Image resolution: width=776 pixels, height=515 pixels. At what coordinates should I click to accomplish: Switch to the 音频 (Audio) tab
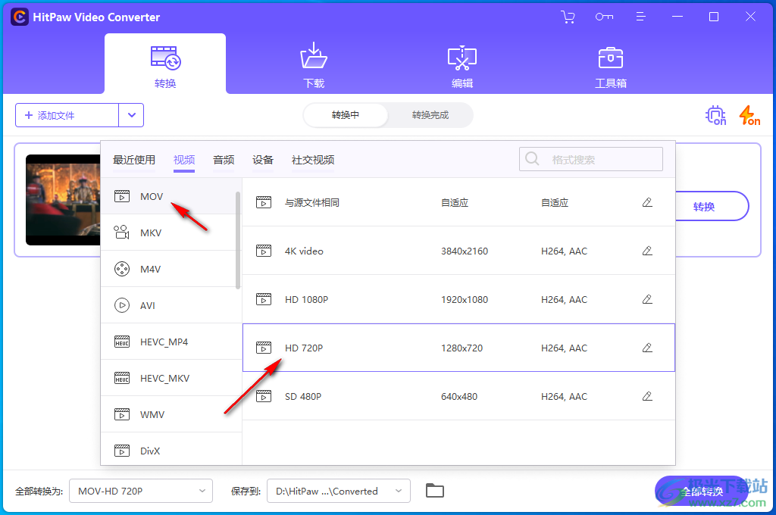tap(223, 160)
